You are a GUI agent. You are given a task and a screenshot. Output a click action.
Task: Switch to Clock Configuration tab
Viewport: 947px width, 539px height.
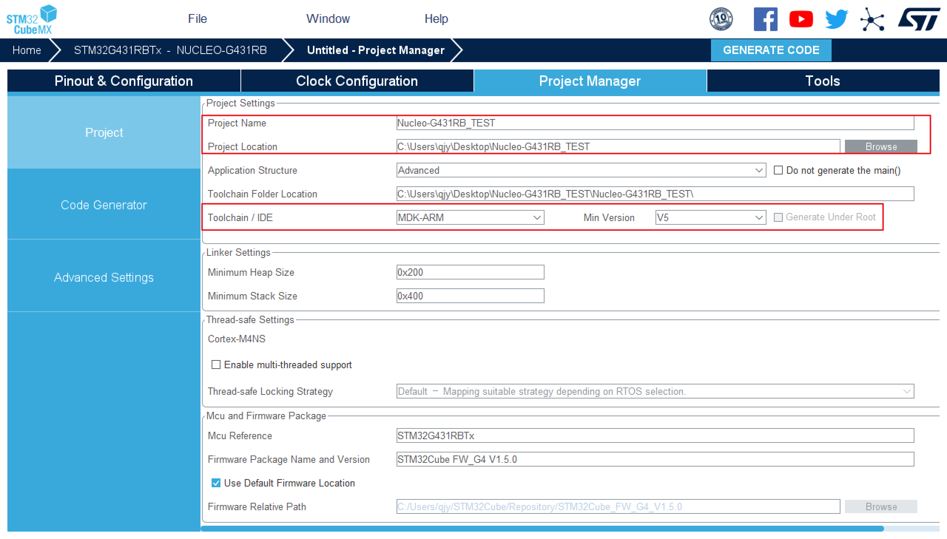(x=357, y=81)
